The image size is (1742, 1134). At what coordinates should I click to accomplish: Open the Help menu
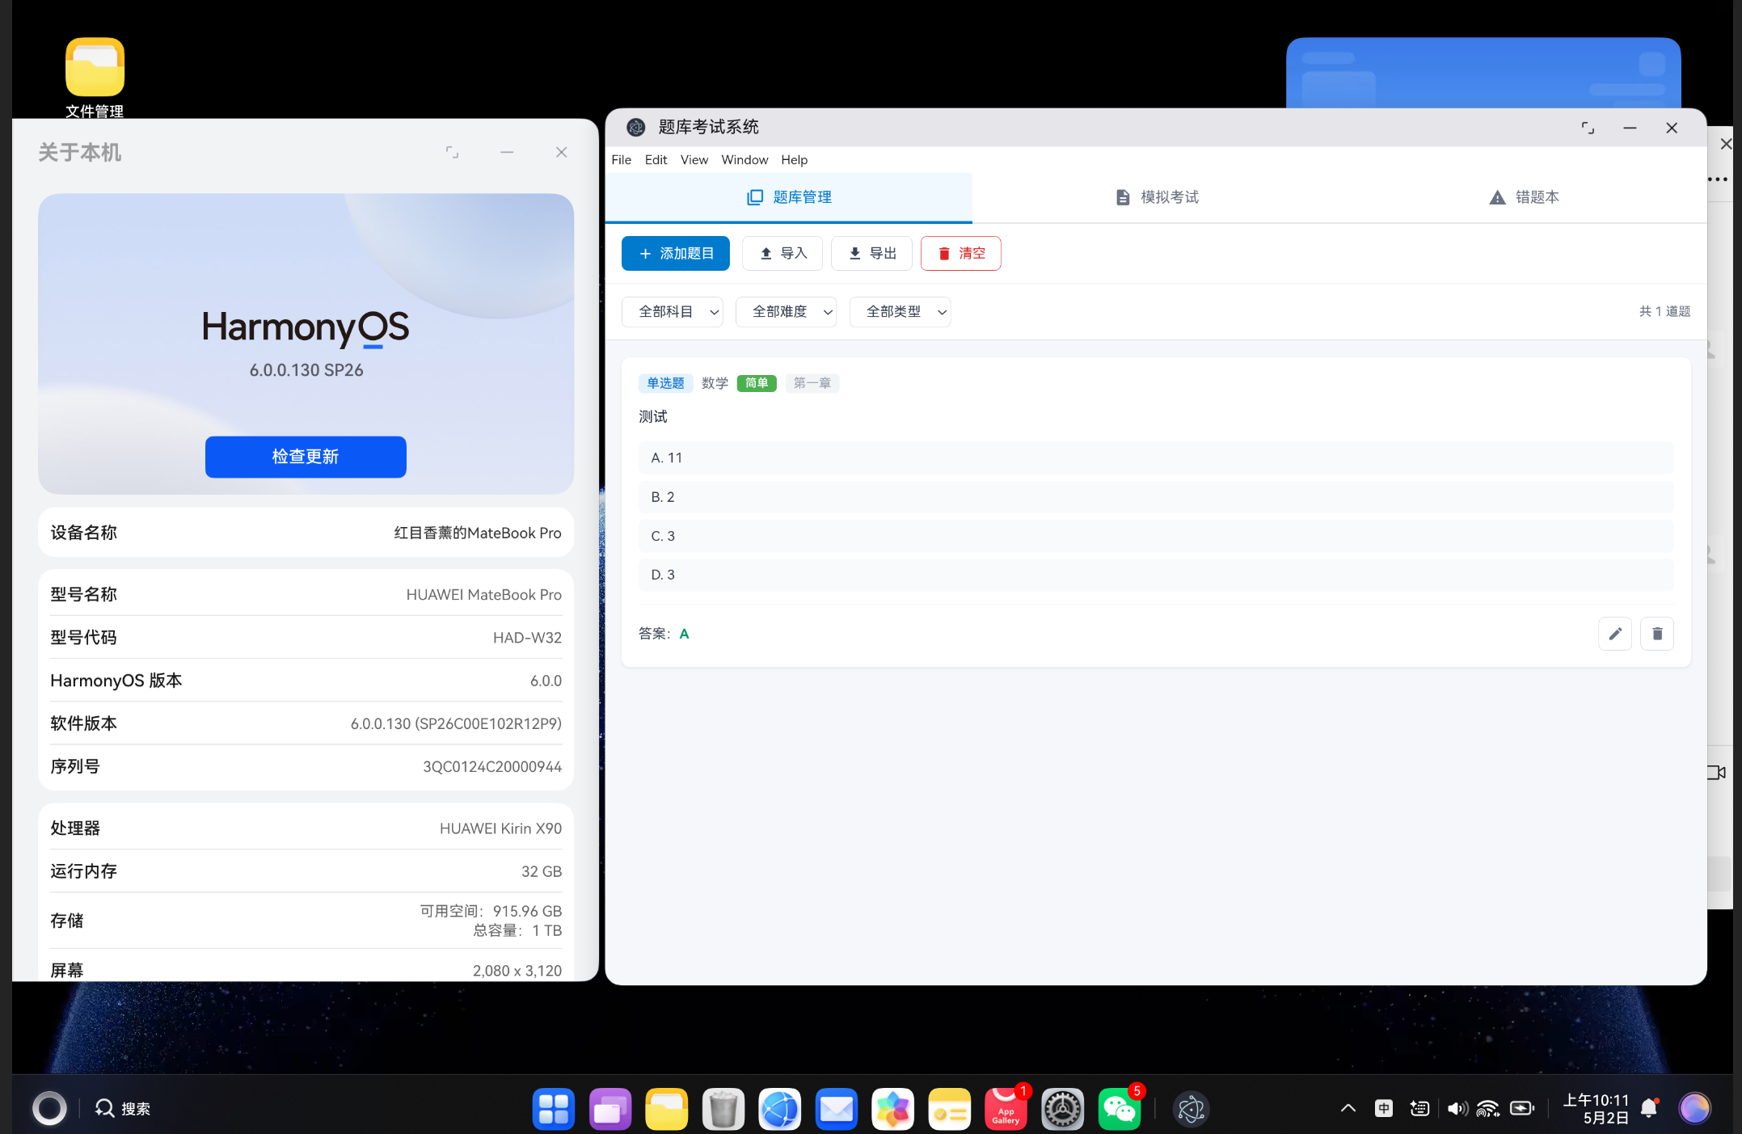click(x=795, y=160)
